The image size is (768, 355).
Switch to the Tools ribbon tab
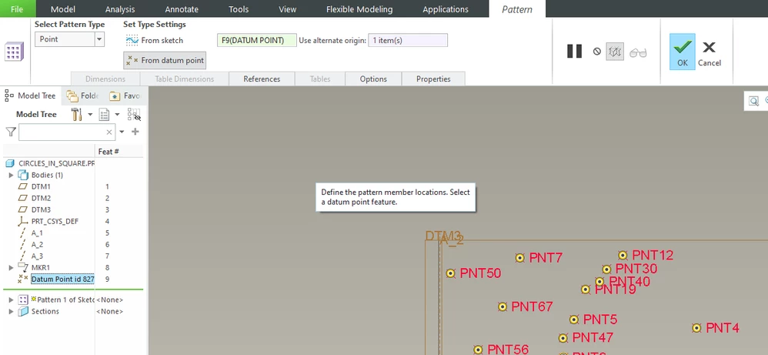pos(239,8)
